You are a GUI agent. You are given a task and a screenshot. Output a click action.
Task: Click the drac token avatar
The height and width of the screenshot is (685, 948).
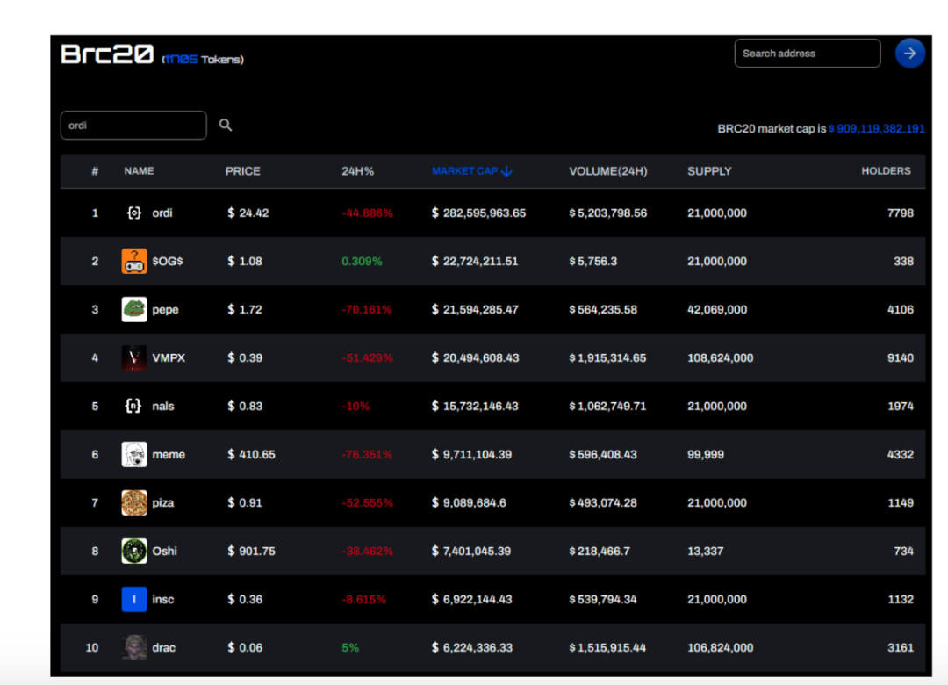point(134,647)
